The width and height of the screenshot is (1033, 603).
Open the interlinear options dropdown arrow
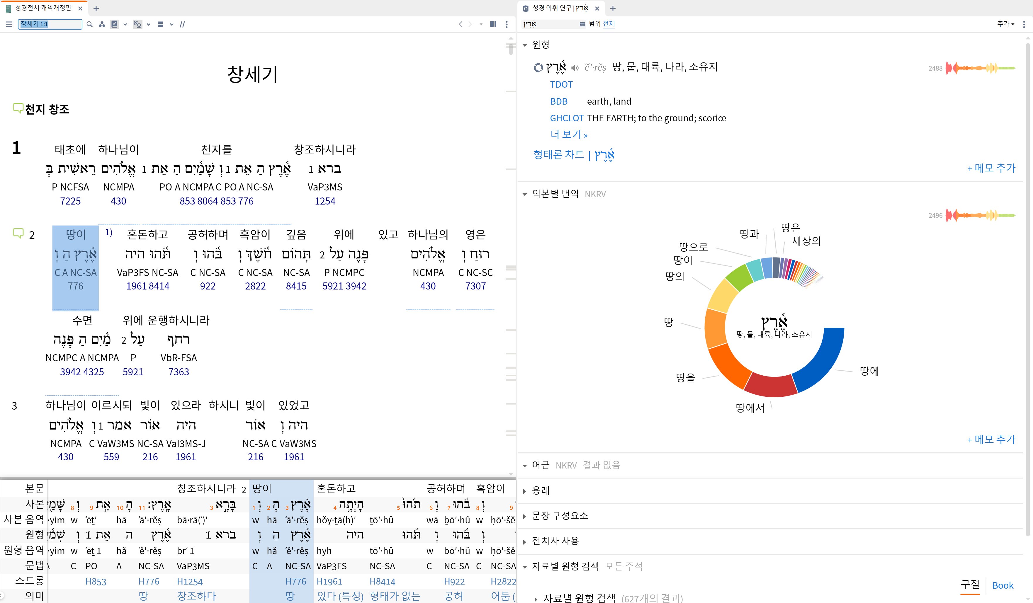point(148,24)
